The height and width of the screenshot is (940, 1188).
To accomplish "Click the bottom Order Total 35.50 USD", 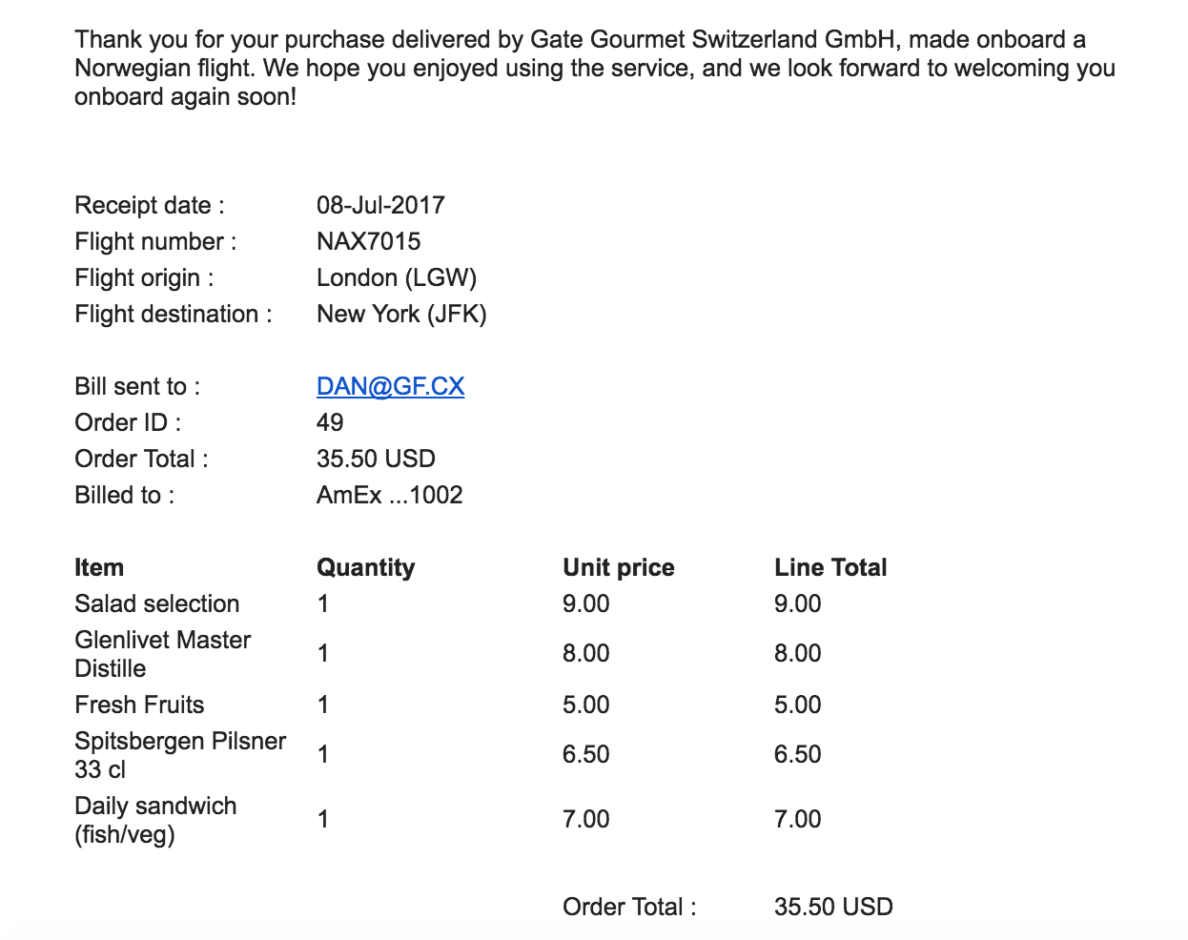I will 833,907.
